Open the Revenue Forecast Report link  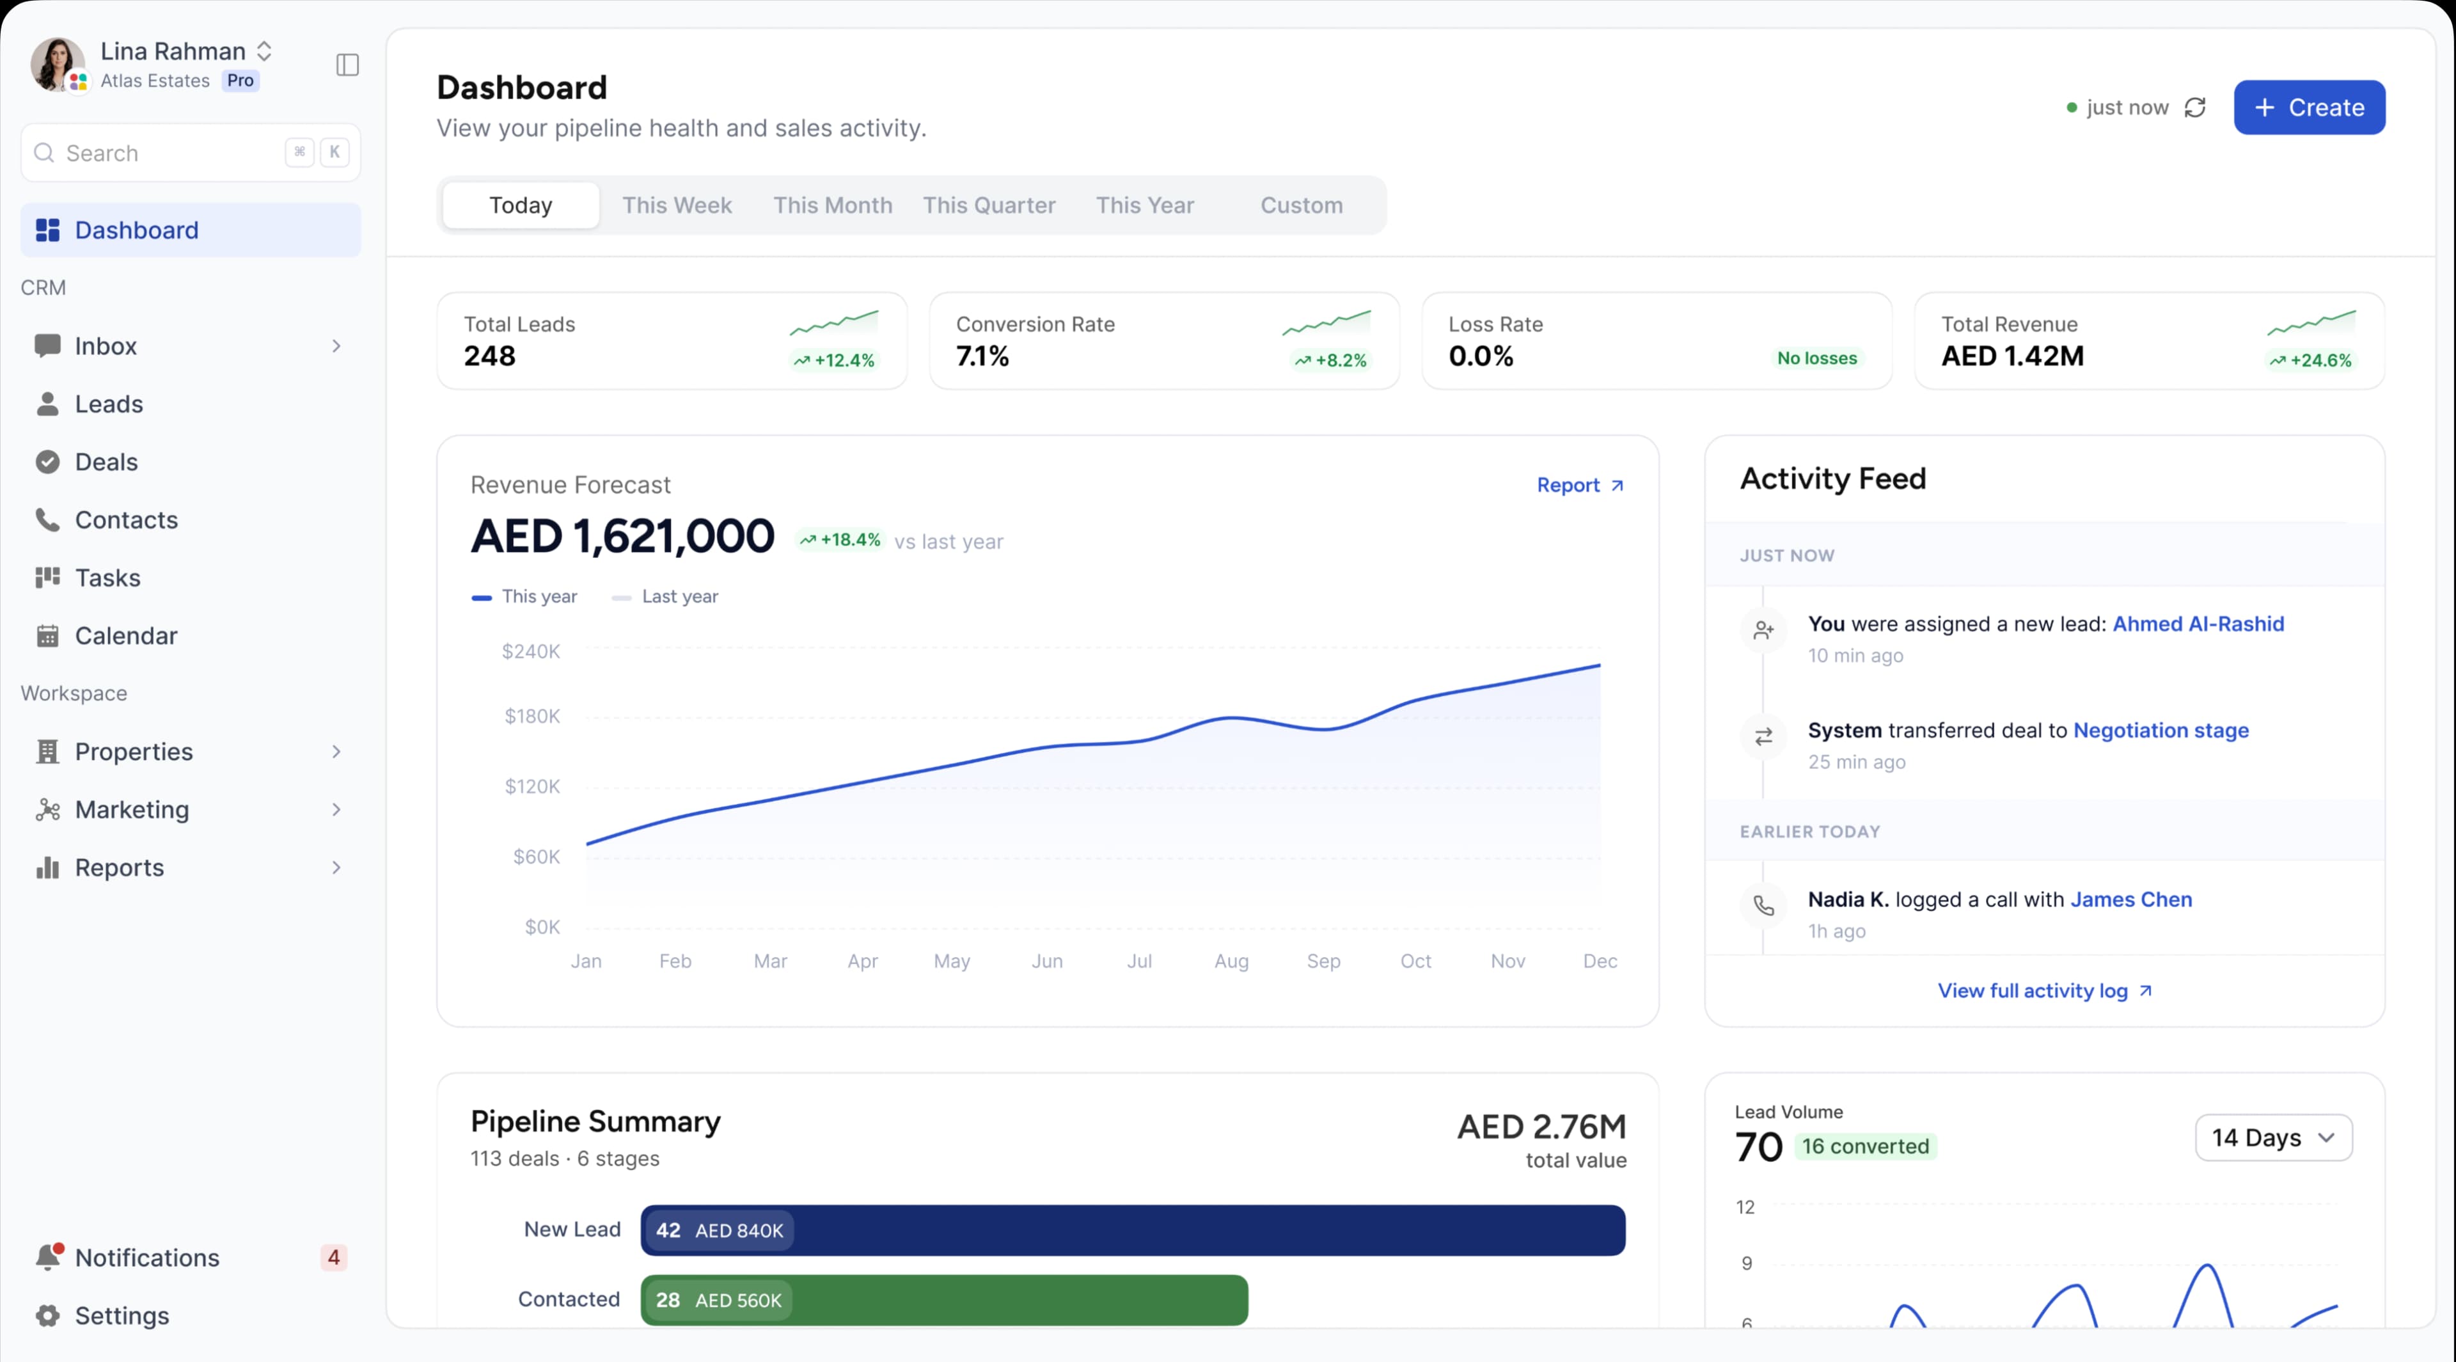click(1580, 484)
